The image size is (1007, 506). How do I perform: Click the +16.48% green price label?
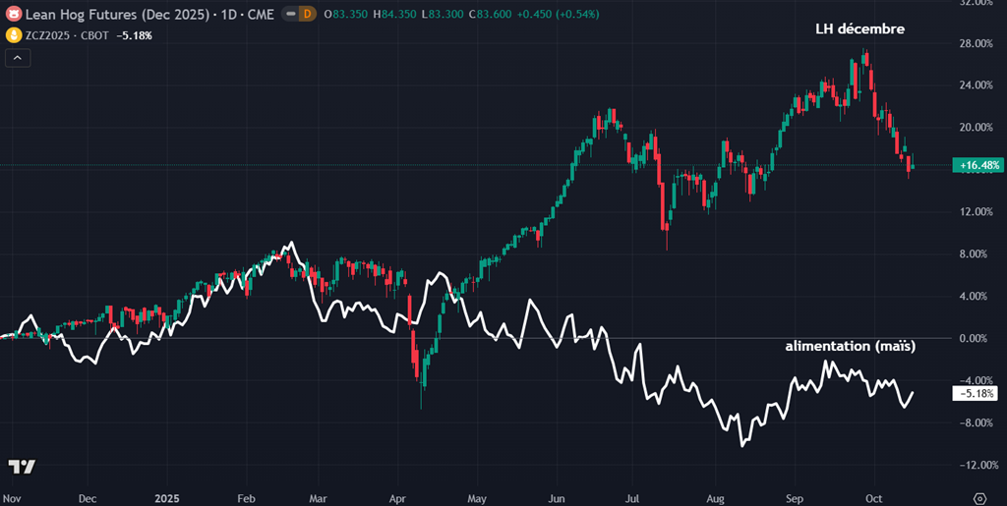(x=977, y=166)
